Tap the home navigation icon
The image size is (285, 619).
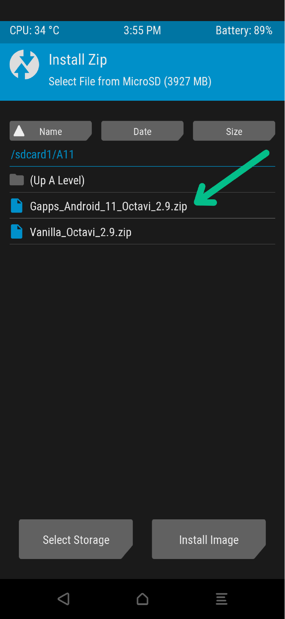pyautogui.click(x=142, y=599)
